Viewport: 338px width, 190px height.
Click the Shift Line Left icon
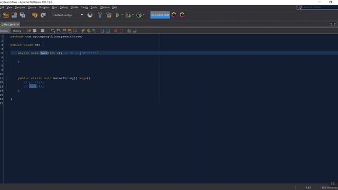tap(102, 31)
